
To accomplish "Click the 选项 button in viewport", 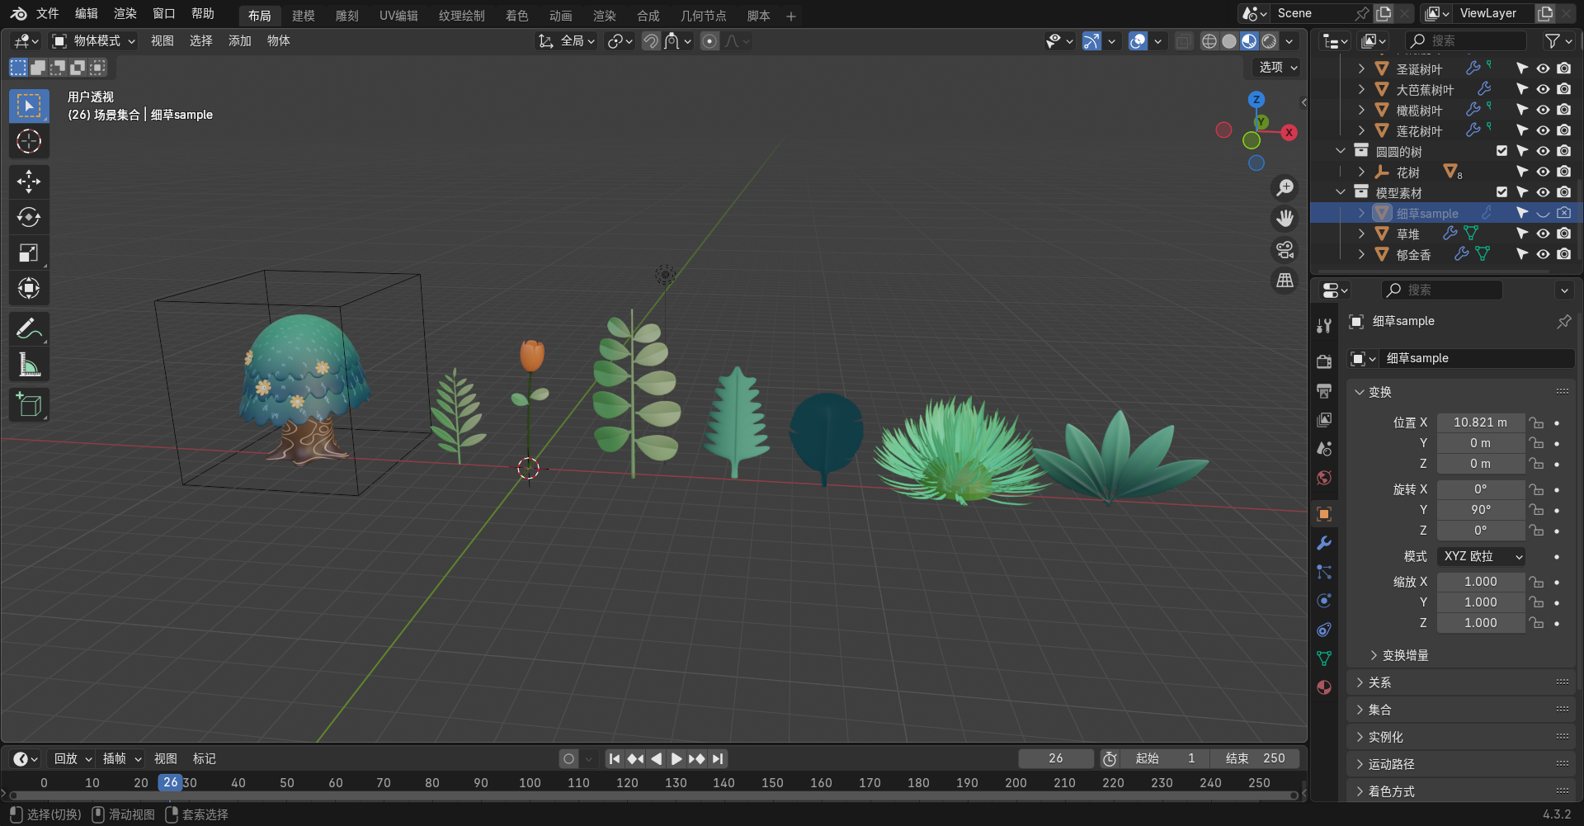I will point(1277,68).
